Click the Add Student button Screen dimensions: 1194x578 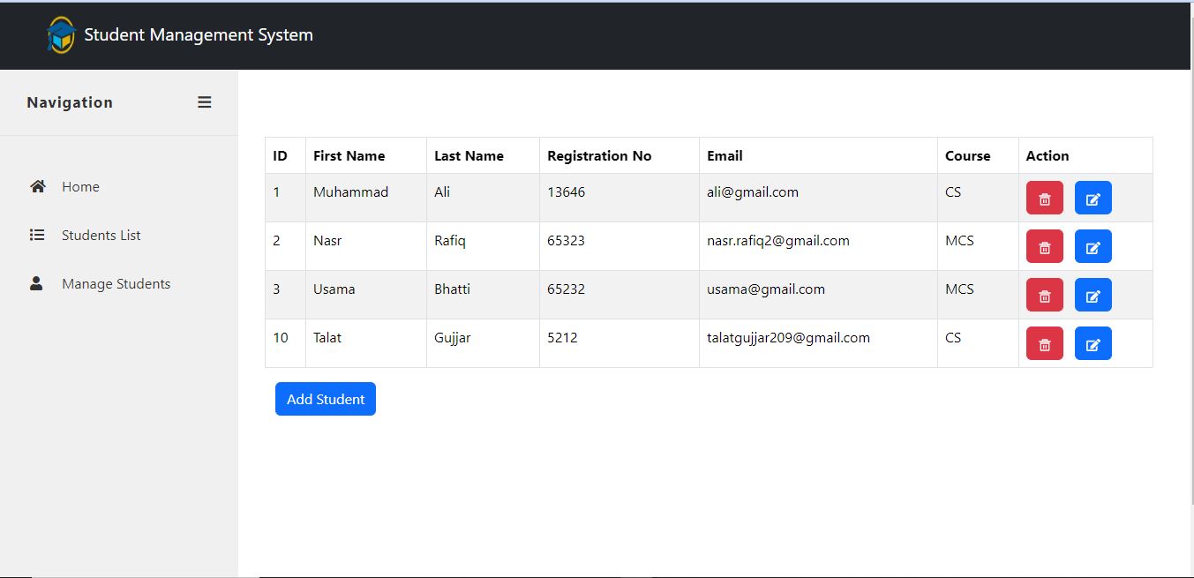326,399
